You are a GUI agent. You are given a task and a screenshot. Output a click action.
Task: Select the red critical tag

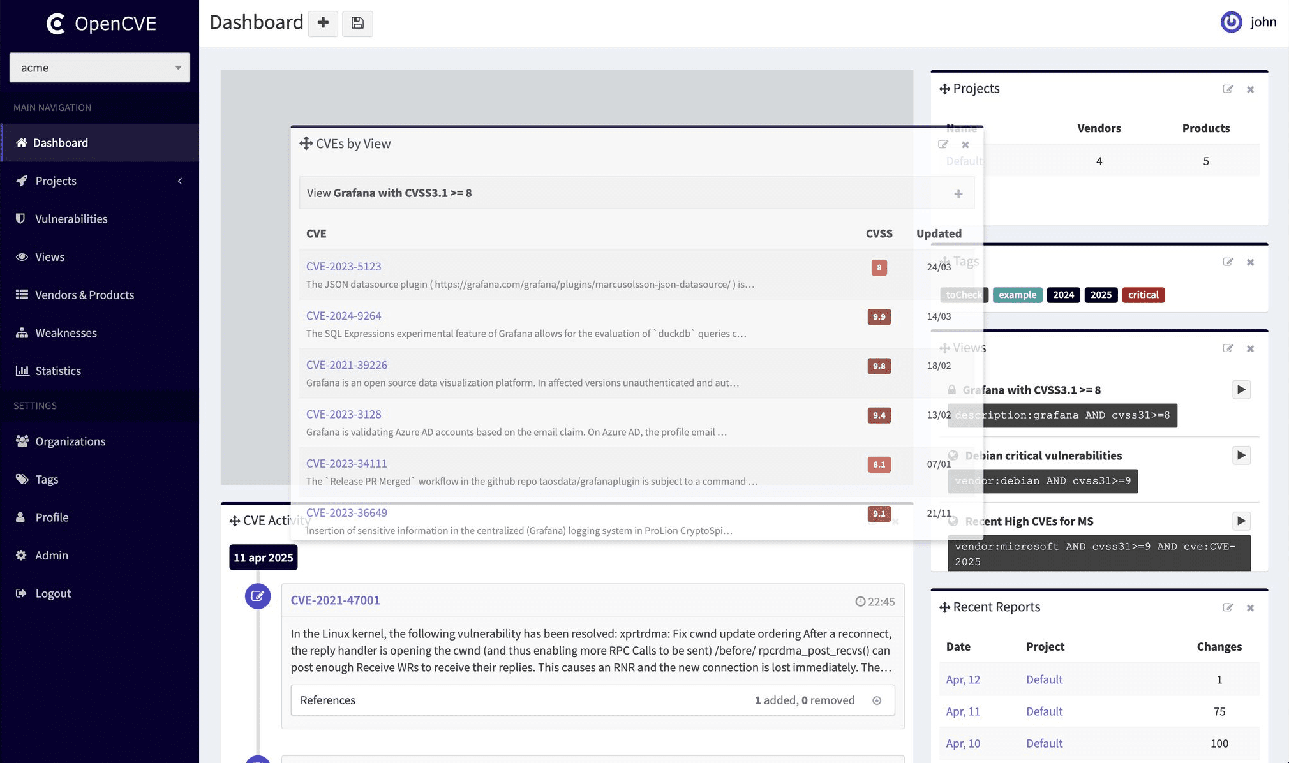coord(1143,295)
